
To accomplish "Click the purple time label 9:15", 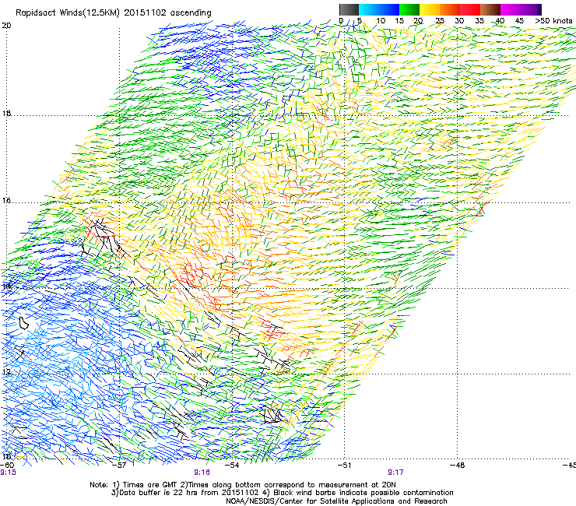I will [8, 473].
